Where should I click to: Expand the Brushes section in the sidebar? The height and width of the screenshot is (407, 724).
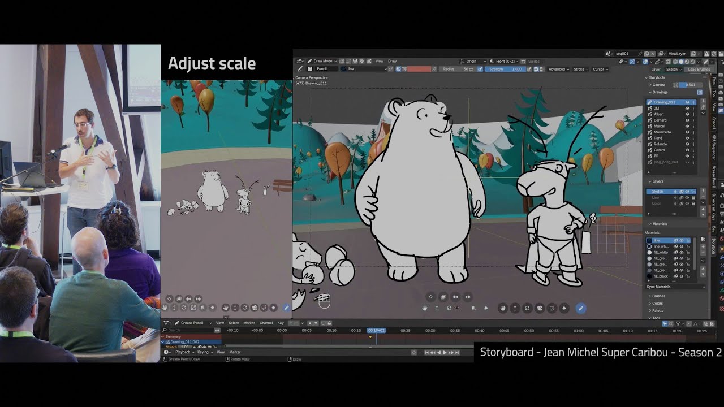point(658,296)
